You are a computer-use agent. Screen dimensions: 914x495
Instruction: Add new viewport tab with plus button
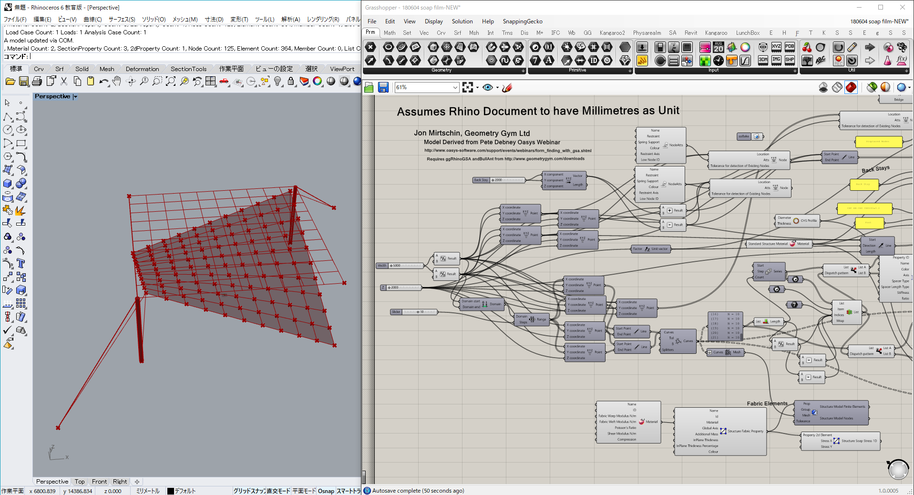[137, 482]
